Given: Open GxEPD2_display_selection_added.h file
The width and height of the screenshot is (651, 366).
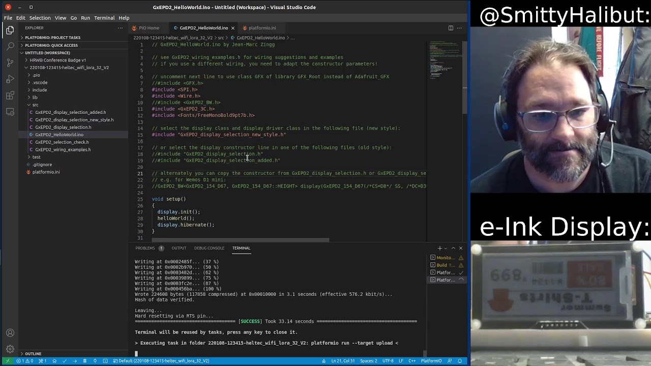Looking at the screenshot, I should (71, 112).
